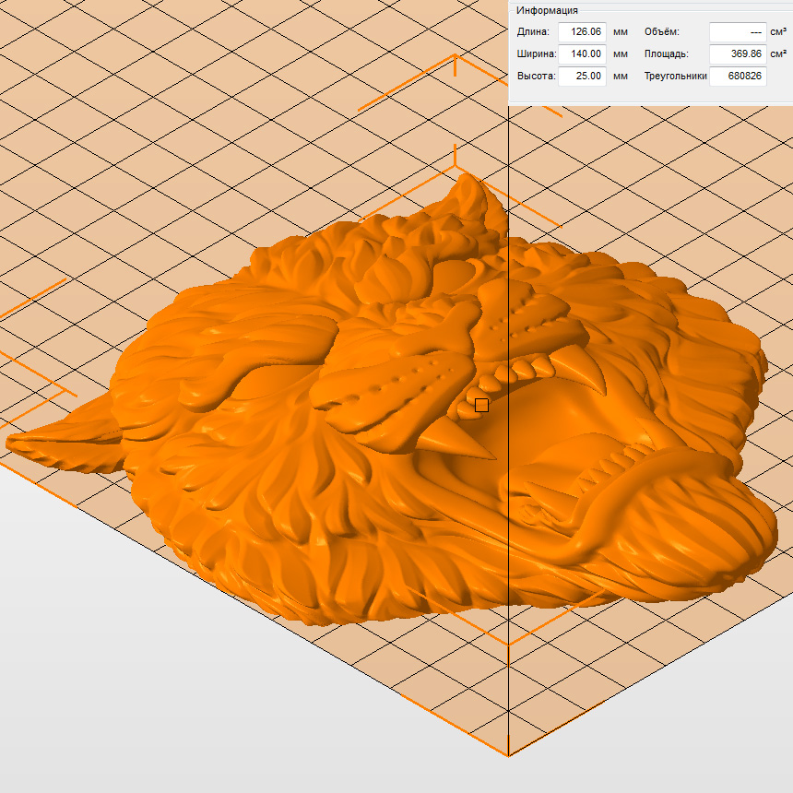Click the см³ unit next to Объём
The width and height of the screenshot is (793, 793).
coord(778,32)
